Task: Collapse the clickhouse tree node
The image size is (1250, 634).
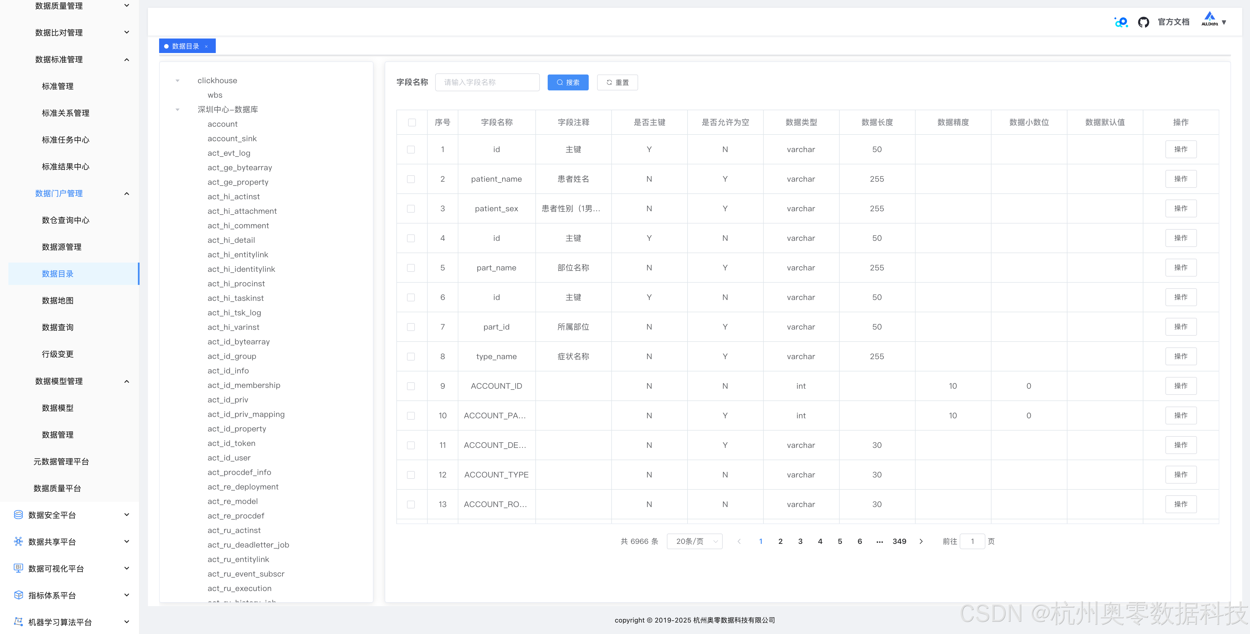Action: click(178, 81)
